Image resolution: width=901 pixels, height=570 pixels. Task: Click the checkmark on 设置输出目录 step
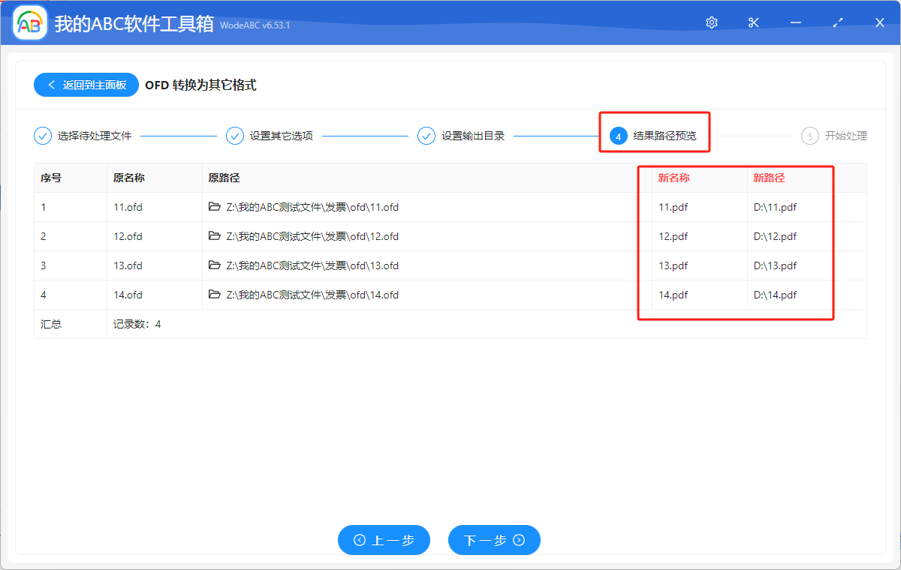[426, 136]
